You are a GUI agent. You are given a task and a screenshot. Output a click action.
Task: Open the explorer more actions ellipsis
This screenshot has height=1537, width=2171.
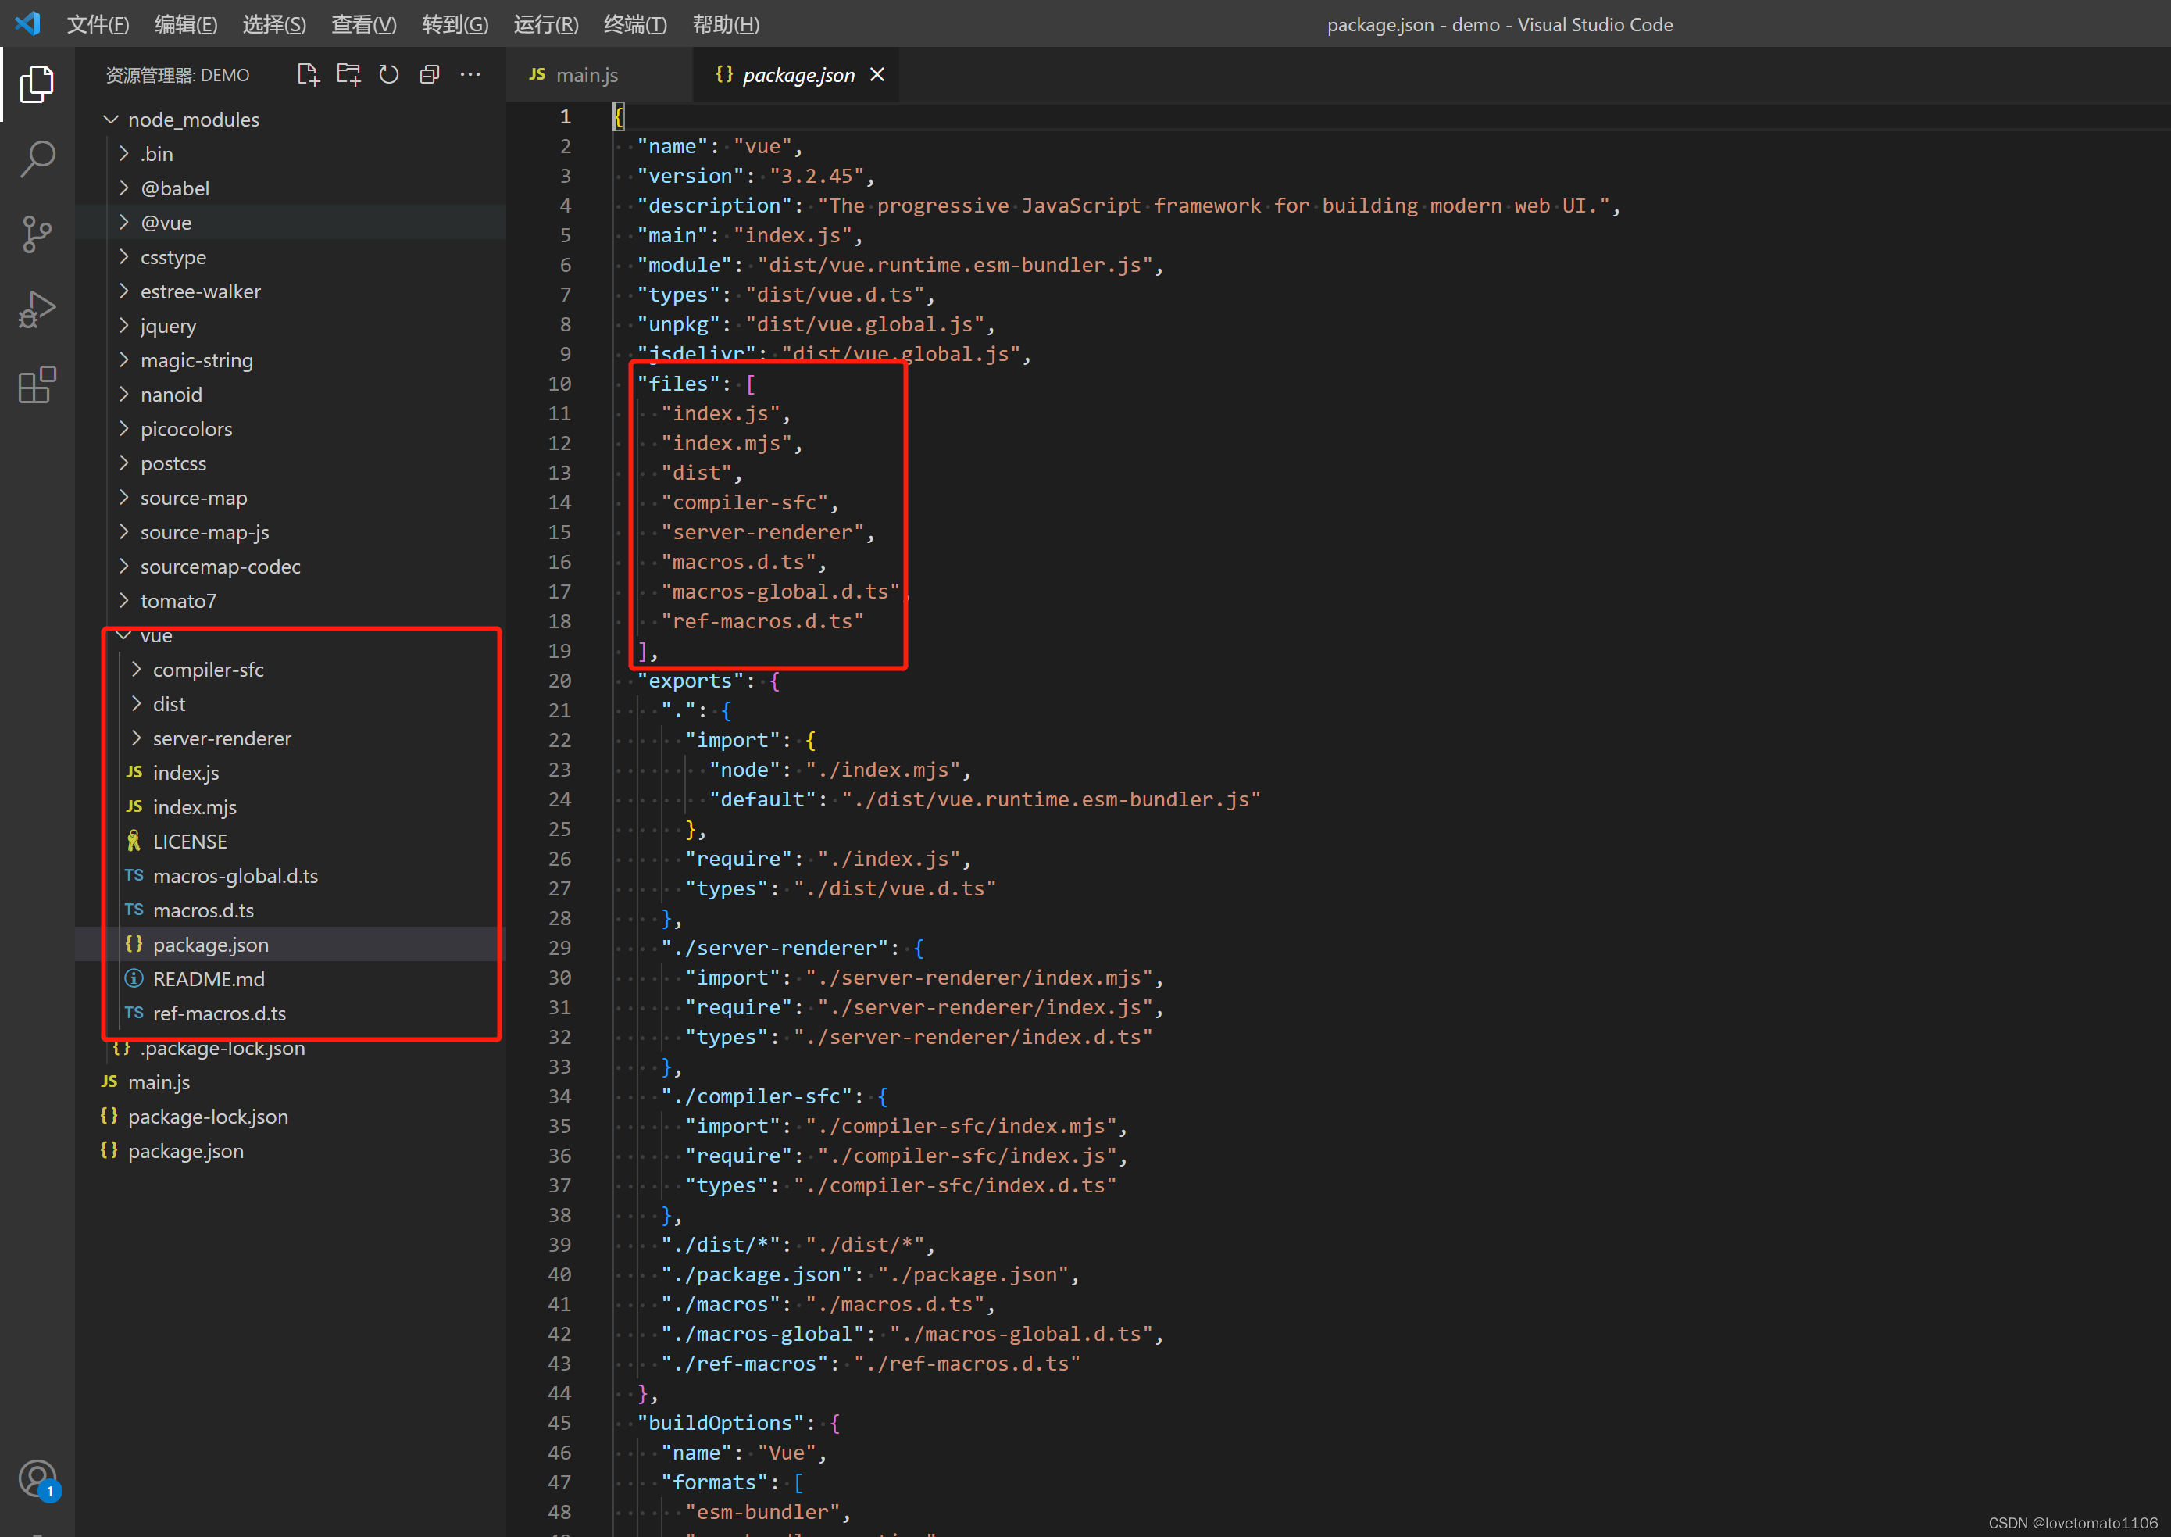(x=470, y=75)
